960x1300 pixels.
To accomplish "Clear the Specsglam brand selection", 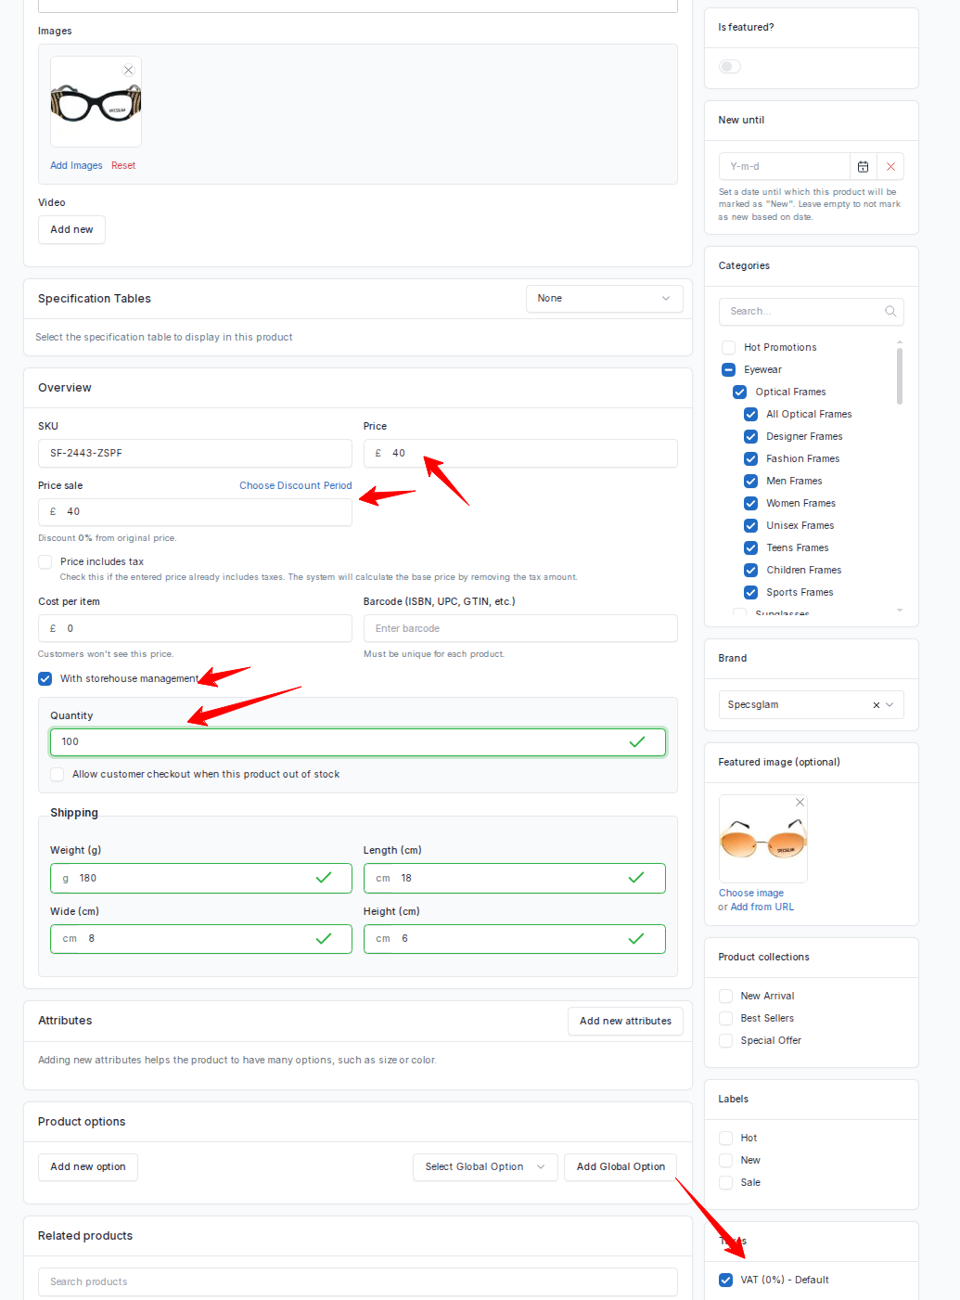I will (x=877, y=705).
